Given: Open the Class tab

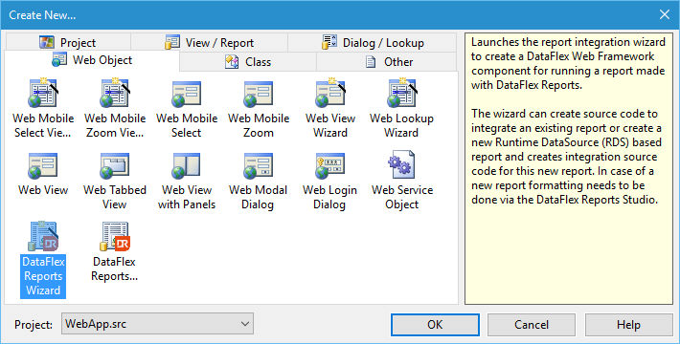Looking at the screenshot, I should (248, 62).
